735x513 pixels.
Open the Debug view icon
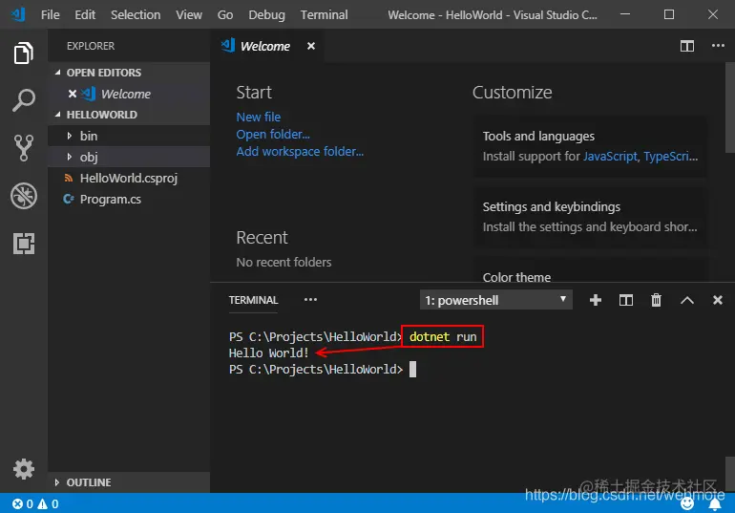[x=24, y=196]
